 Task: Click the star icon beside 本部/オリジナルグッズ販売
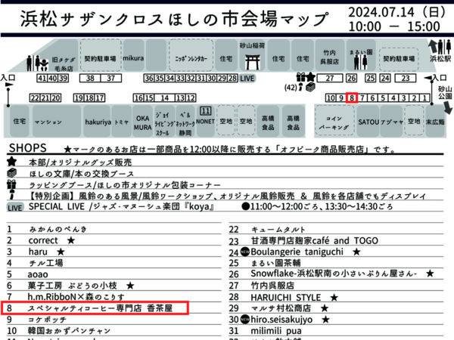click(12, 162)
